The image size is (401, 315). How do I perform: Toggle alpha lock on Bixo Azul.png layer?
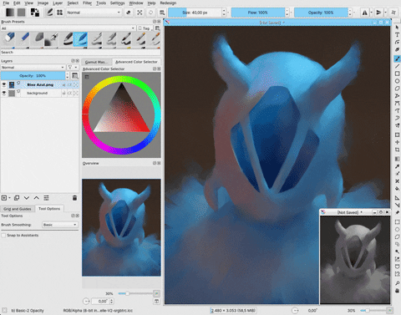(x=75, y=84)
